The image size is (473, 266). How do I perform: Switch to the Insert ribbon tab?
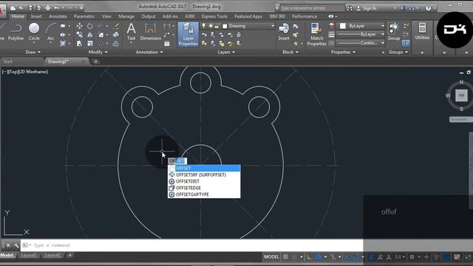coord(36,16)
